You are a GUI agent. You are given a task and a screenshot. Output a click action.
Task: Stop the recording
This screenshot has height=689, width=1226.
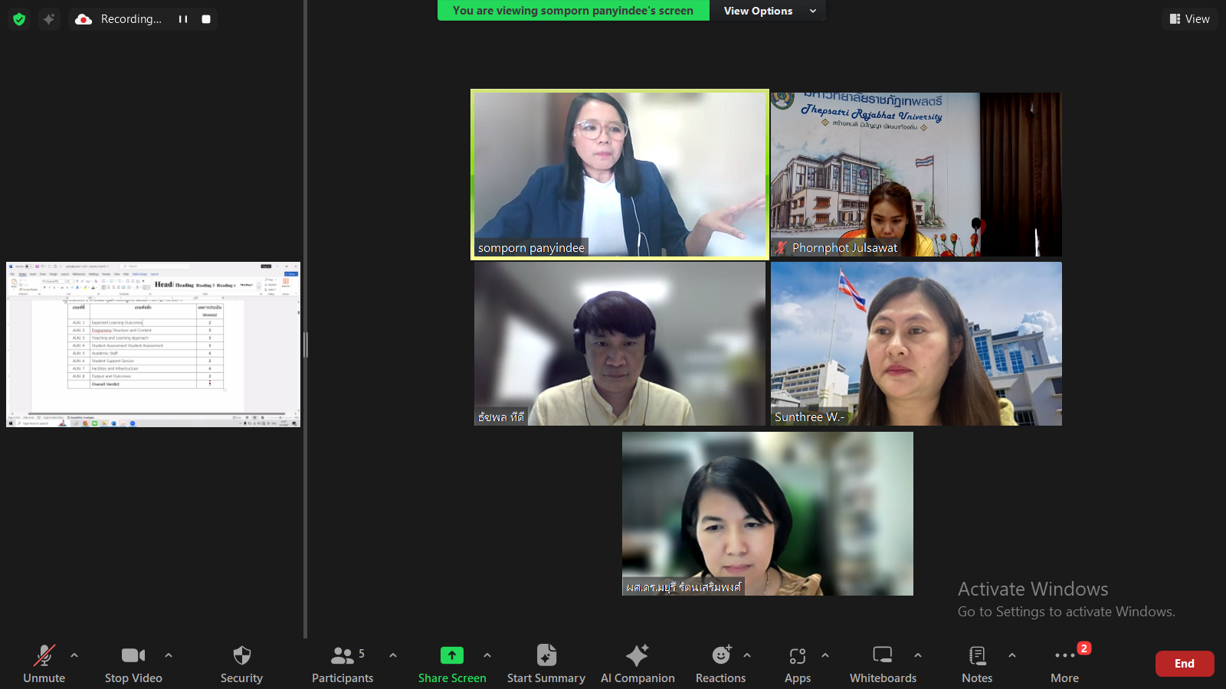tap(206, 19)
